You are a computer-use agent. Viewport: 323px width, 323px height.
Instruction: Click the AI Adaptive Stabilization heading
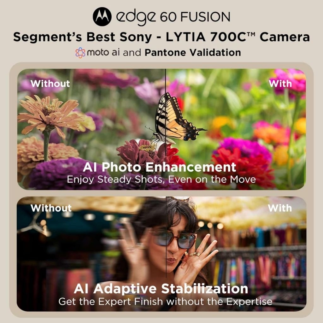161,289
